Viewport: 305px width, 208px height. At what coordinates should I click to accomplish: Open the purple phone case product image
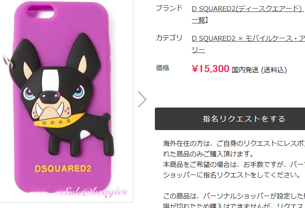point(66,101)
